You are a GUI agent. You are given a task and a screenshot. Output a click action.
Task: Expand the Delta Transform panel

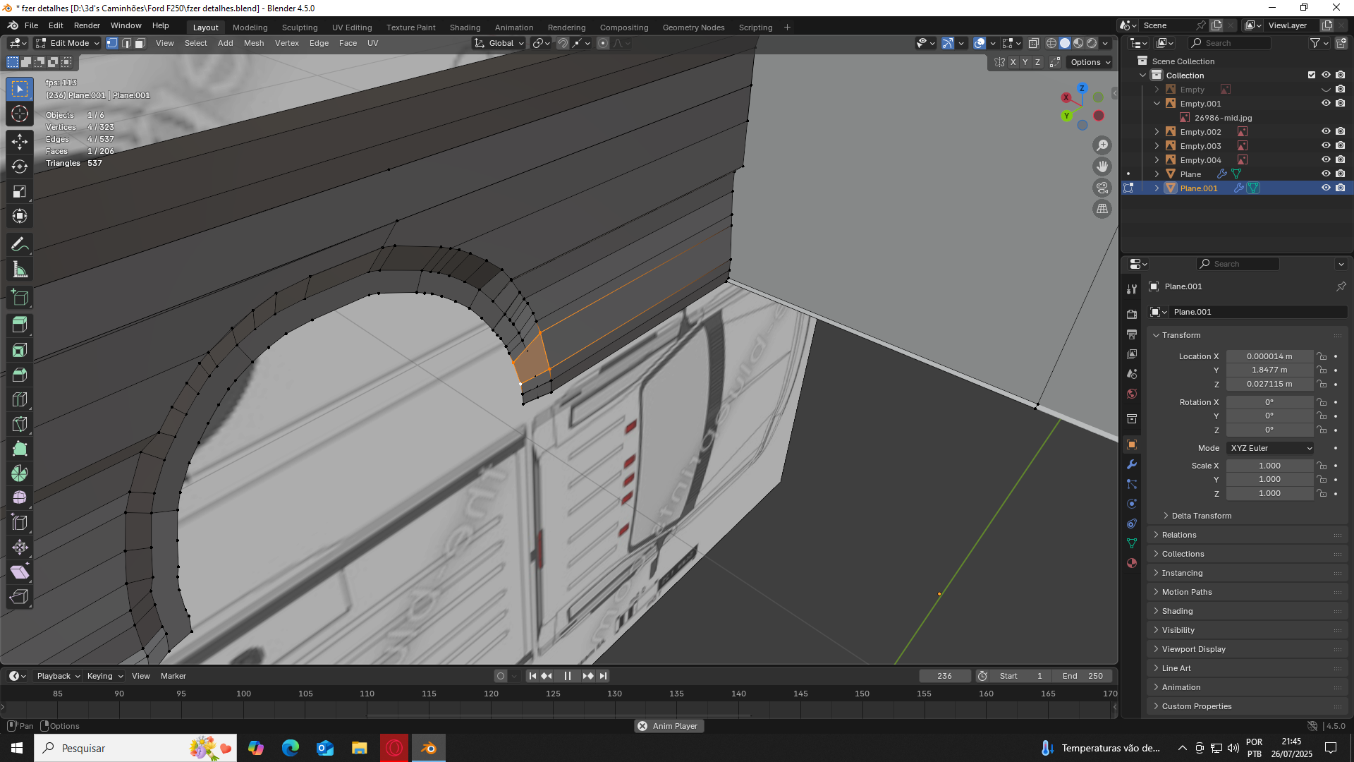tap(1201, 516)
